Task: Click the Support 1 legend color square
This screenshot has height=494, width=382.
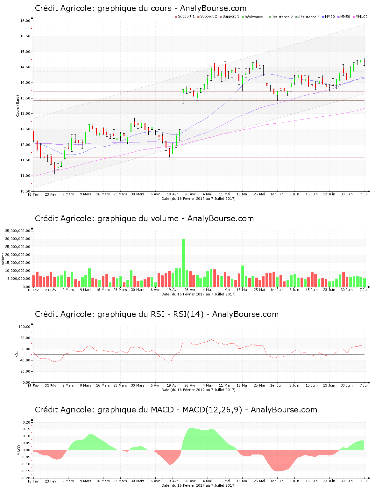Action: click(x=176, y=17)
